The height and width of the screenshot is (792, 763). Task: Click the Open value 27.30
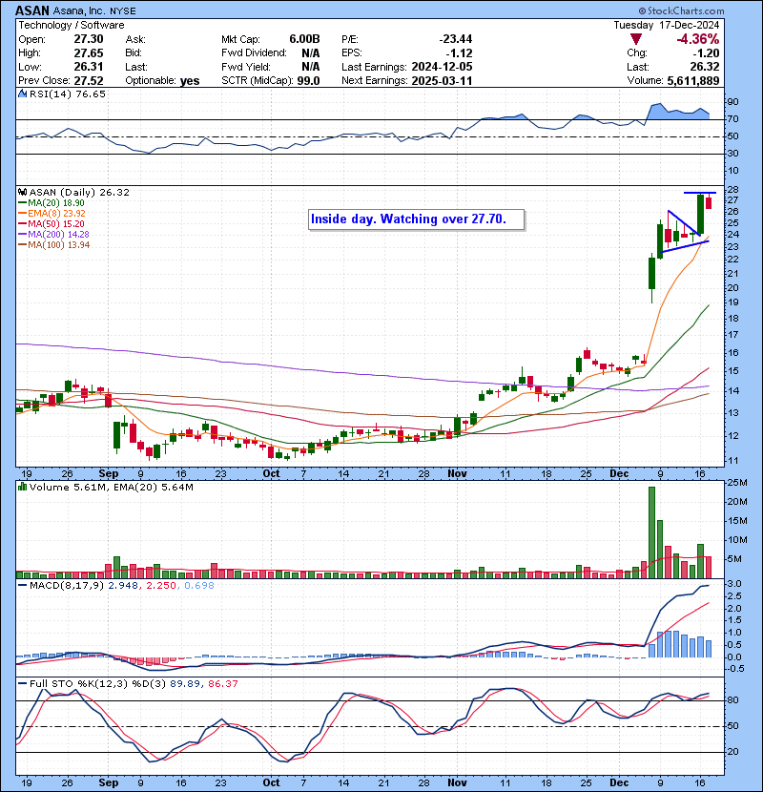tap(89, 39)
